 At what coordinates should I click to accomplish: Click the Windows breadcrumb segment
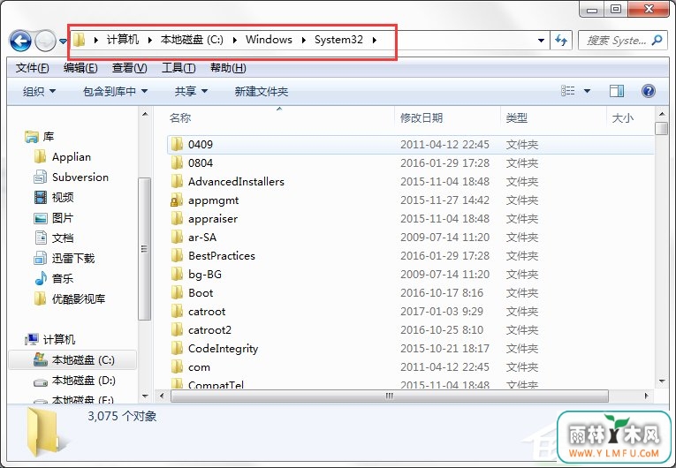[269, 40]
